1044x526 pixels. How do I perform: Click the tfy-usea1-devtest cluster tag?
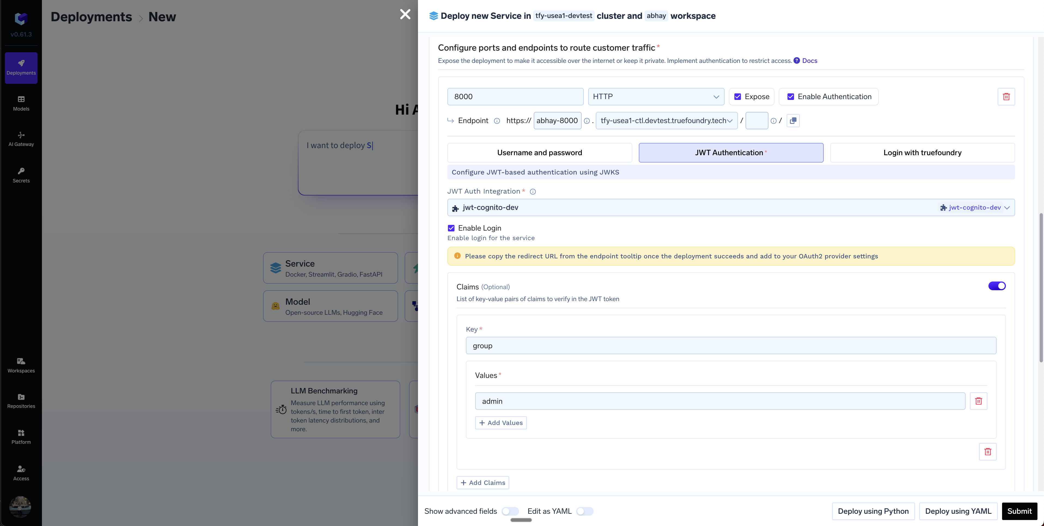point(563,16)
